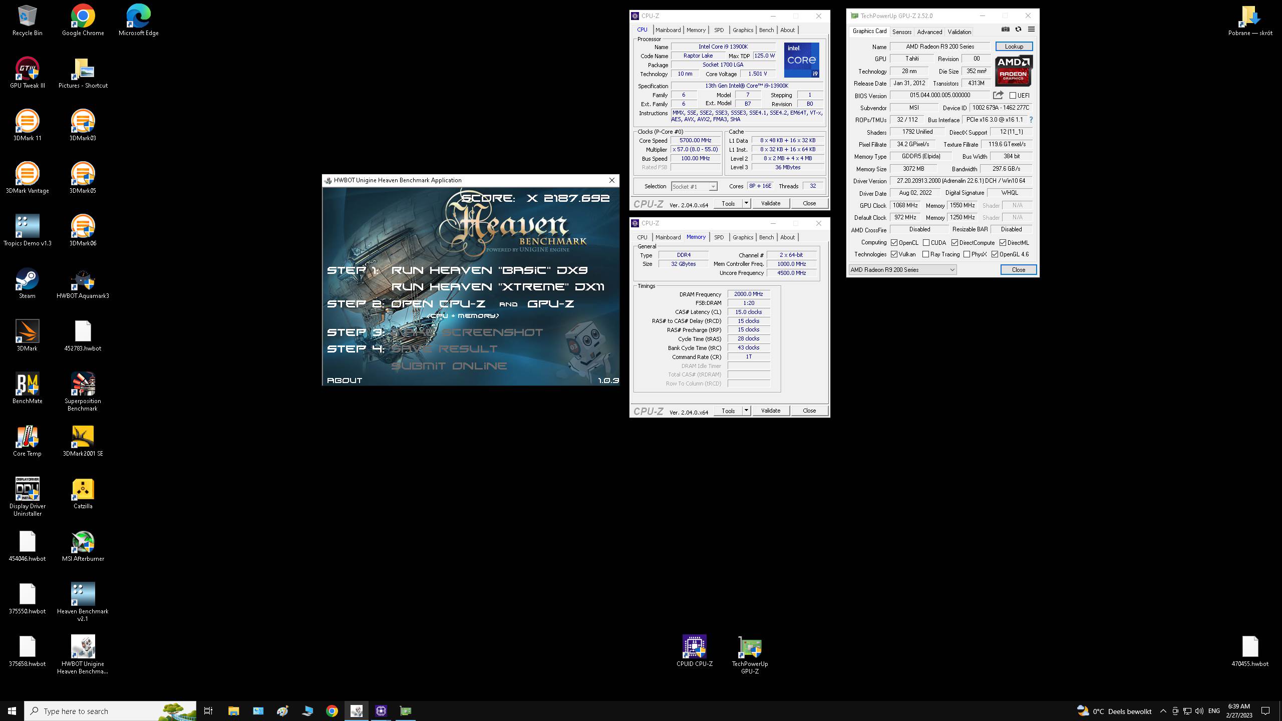This screenshot has width=1282, height=721.
Task: Open Google Chrome from taskbar
Action: coord(332,711)
